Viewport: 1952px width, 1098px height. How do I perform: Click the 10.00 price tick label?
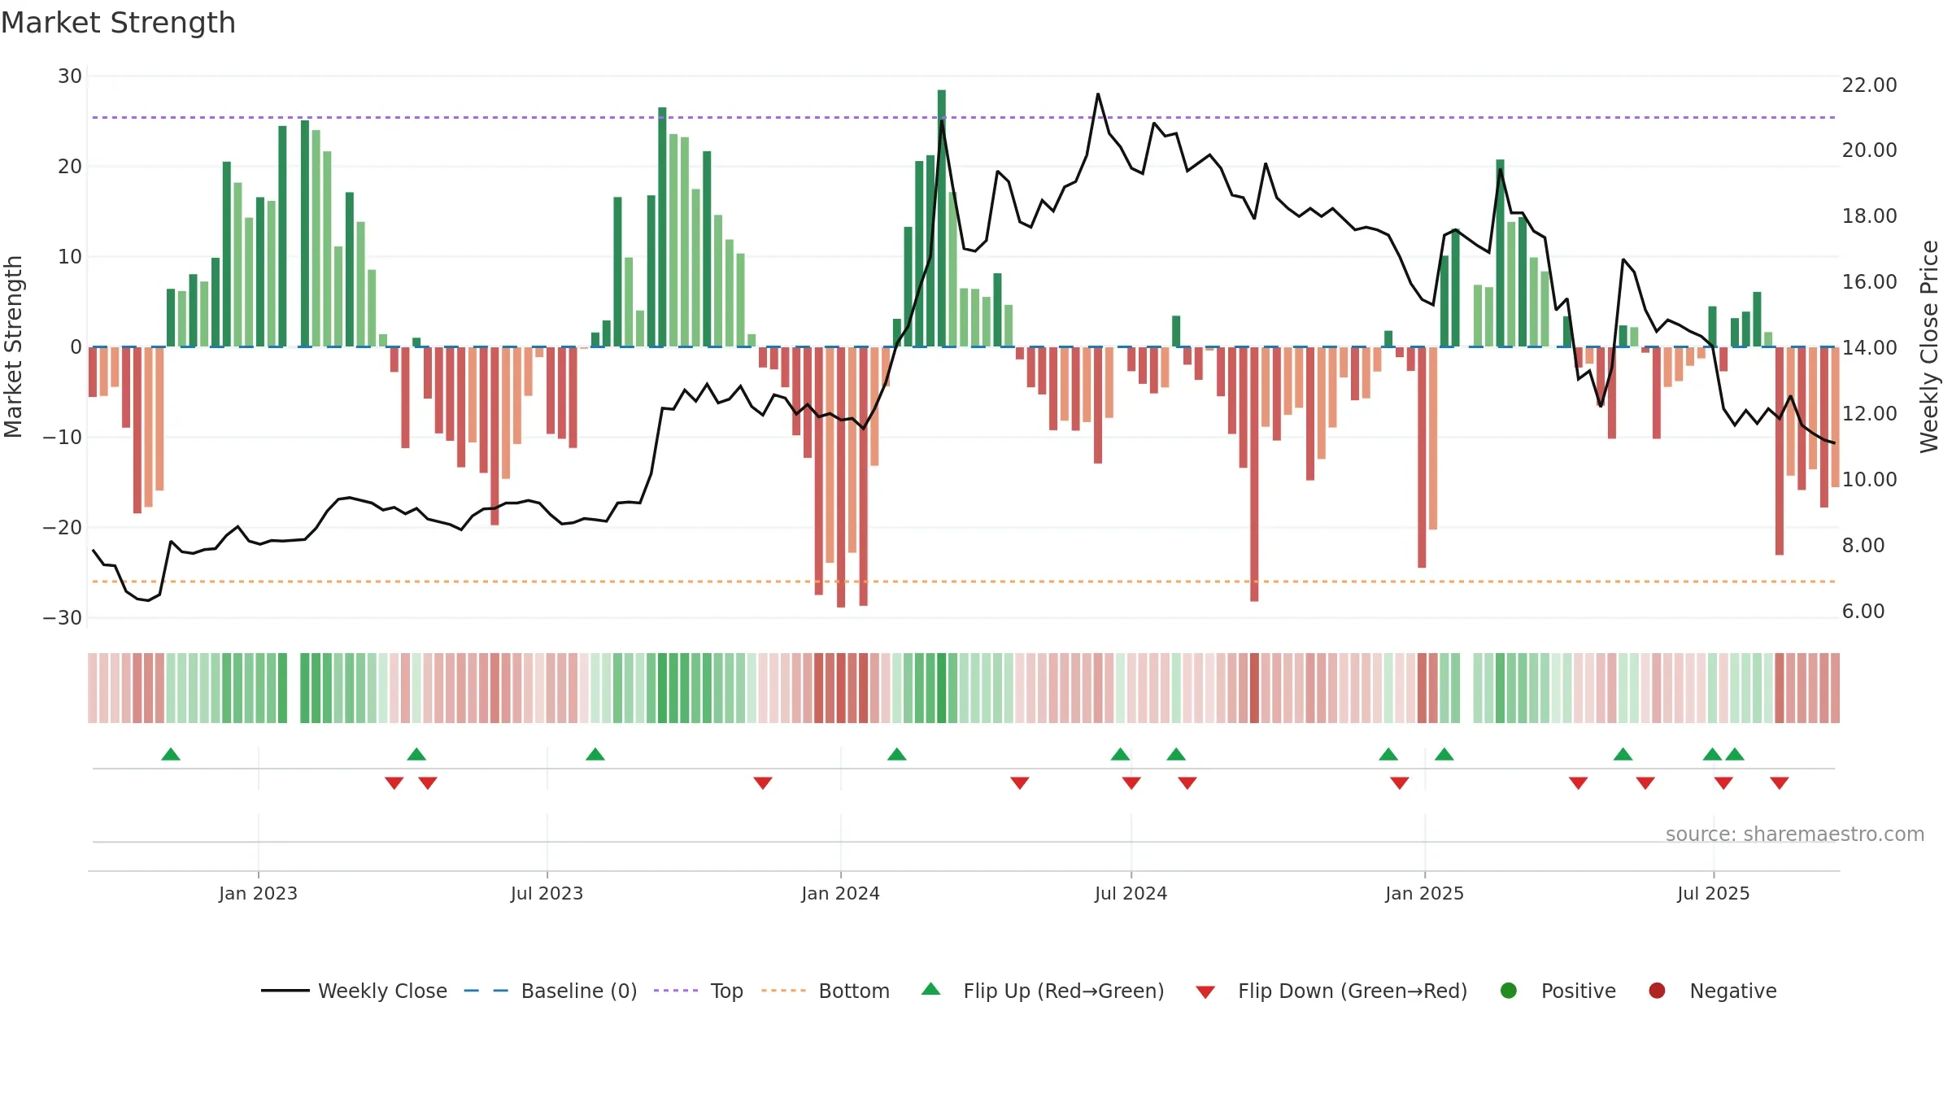click(x=1869, y=480)
